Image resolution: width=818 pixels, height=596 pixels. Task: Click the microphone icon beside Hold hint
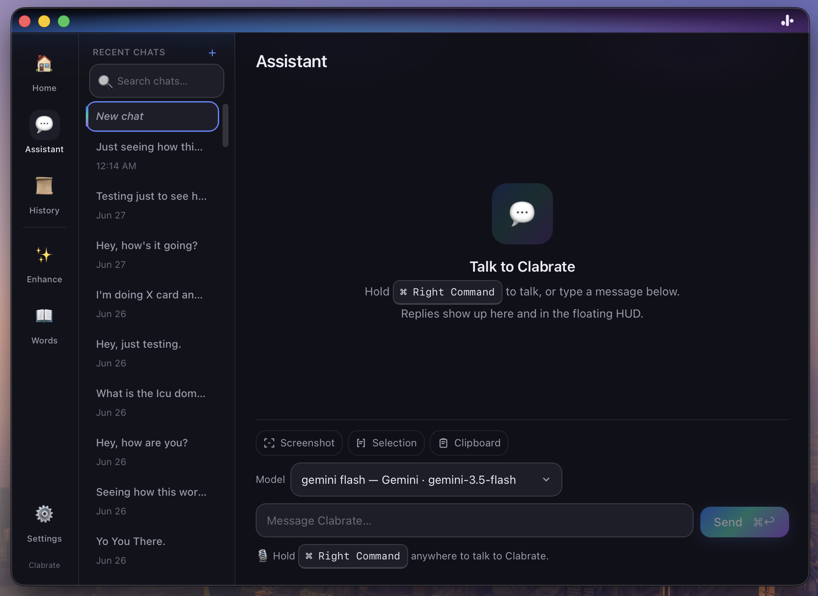[263, 556]
